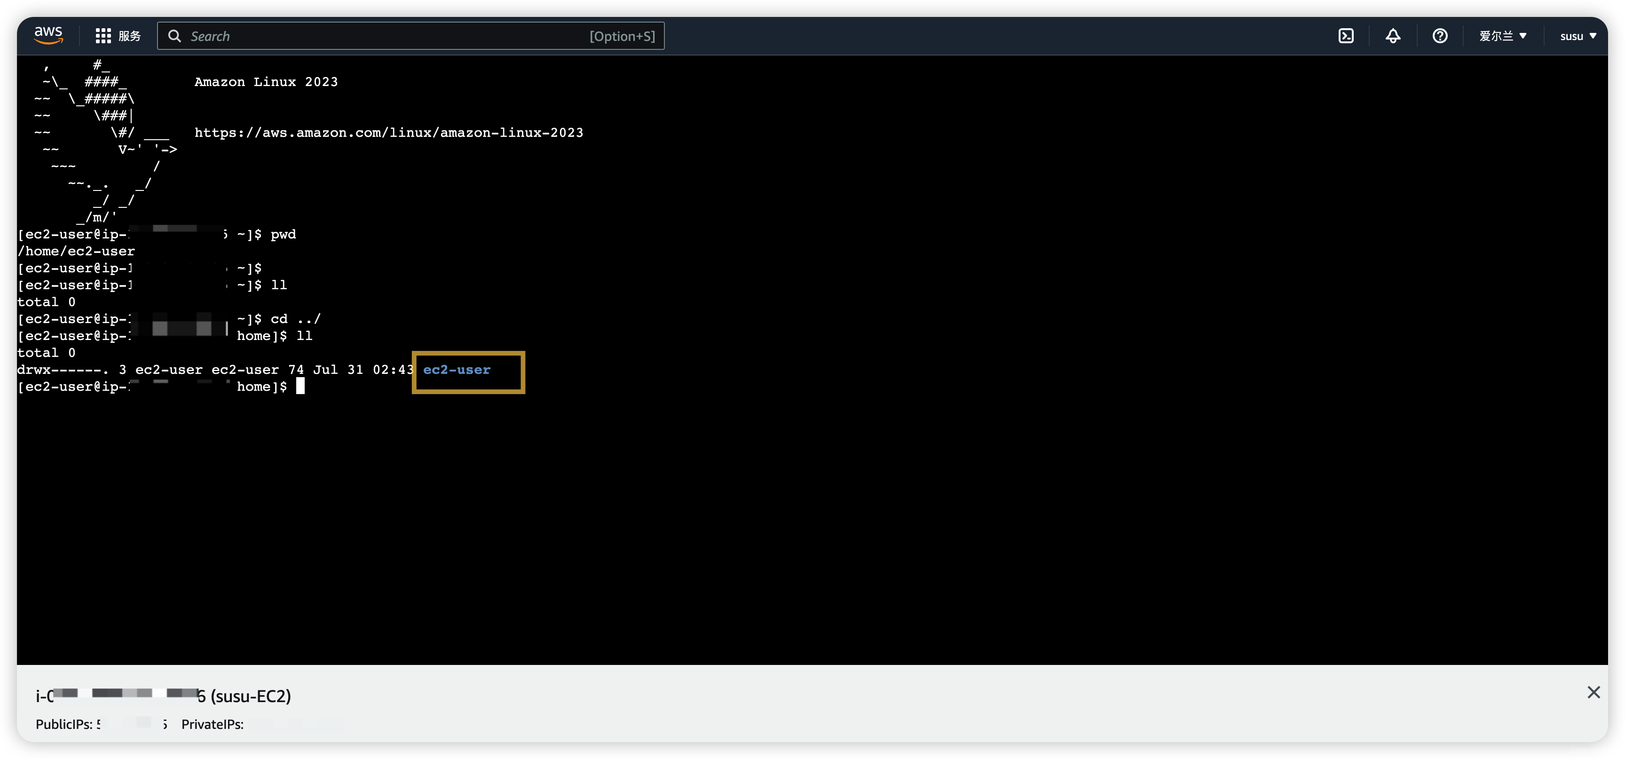Image resolution: width=1625 pixels, height=759 pixels.
Task: Close the instance info bar
Action: 1593,692
